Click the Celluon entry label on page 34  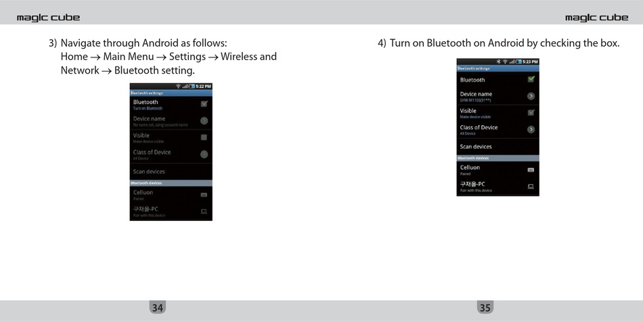coord(143,193)
